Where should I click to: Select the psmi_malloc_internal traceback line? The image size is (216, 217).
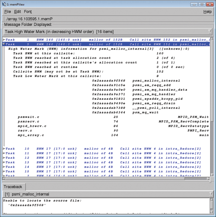[136, 80]
